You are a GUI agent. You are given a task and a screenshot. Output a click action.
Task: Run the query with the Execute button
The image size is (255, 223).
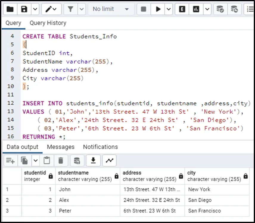[158, 9]
